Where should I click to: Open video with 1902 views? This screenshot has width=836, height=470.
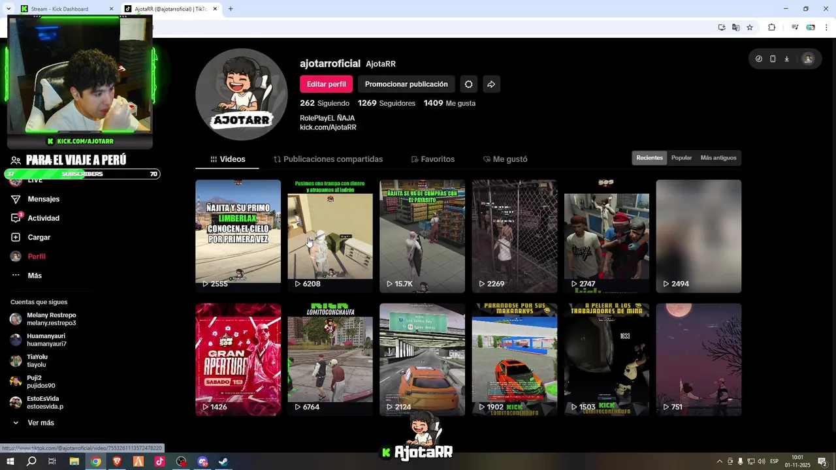[514, 360]
